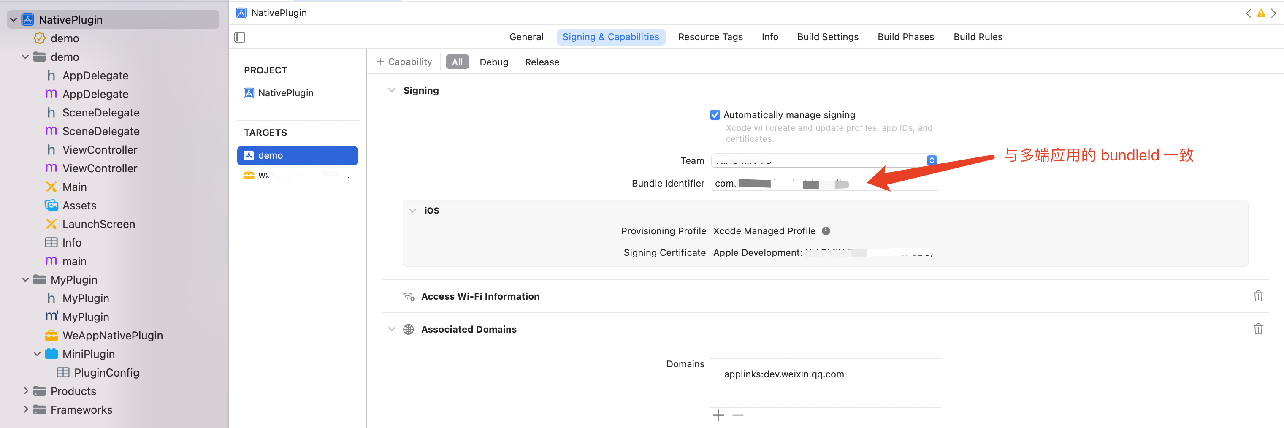This screenshot has width=1284, height=428.
Task: Switch to the General tab
Action: pyautogui.click(x=526, y=37)
